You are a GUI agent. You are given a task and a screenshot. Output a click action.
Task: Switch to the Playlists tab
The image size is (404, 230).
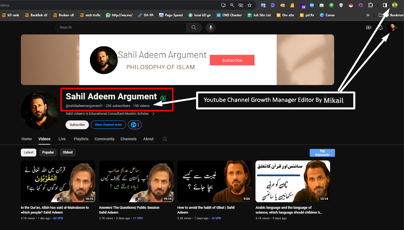[x=81, y=139]
